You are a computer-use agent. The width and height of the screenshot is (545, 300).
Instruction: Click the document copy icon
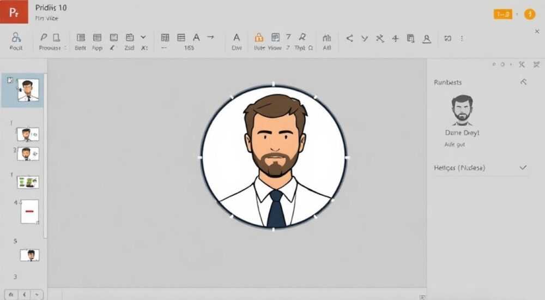(x=410, y=39)
